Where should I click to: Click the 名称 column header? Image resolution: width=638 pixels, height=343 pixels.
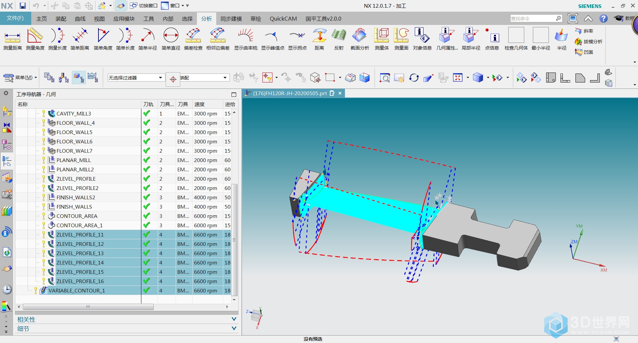79,104
